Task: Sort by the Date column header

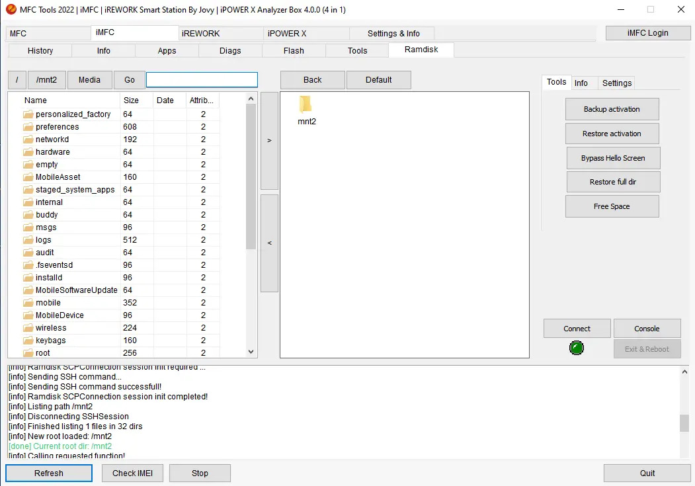Action: [170, 100]
